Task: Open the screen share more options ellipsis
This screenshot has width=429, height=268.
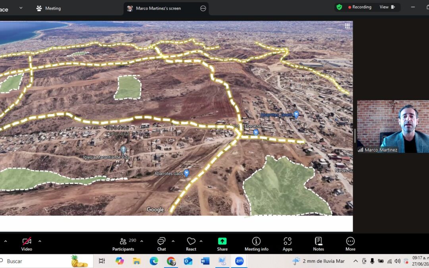Action: coord(203,8)
